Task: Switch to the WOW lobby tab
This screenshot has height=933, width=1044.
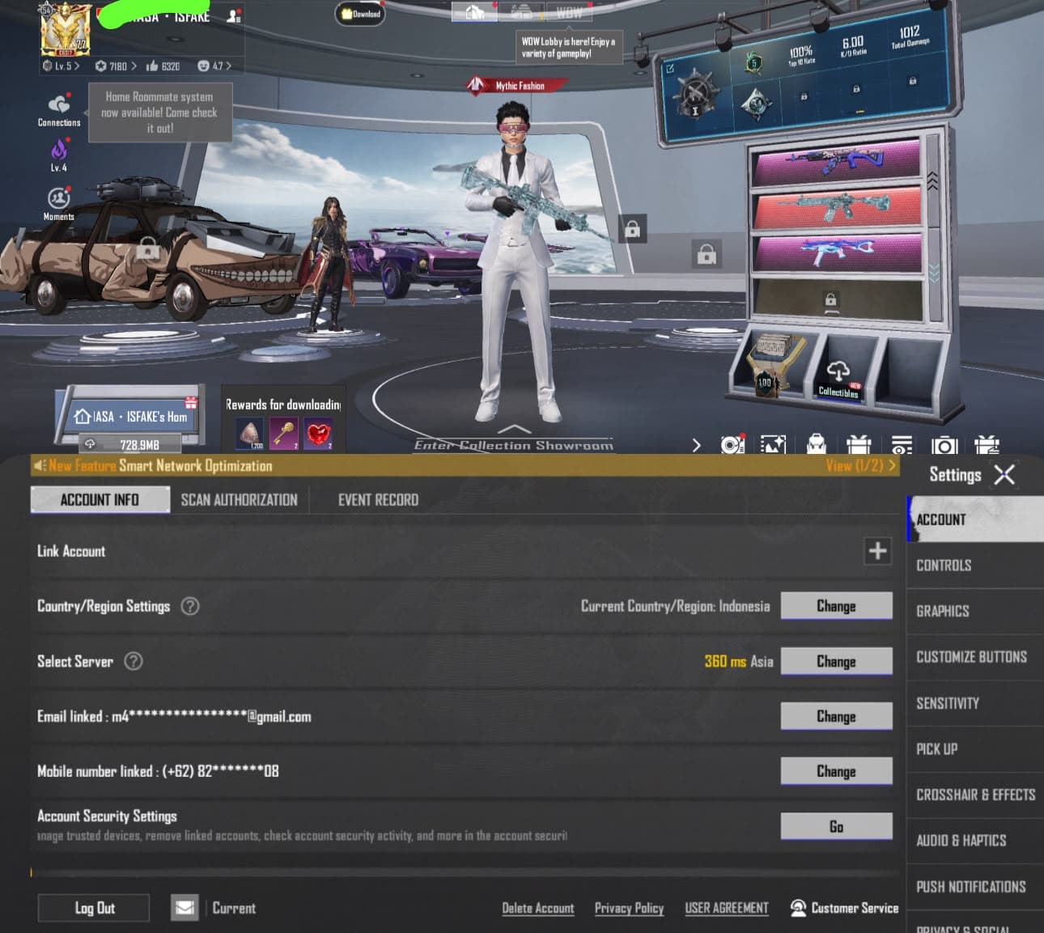Action: click(x=569, y=12)
